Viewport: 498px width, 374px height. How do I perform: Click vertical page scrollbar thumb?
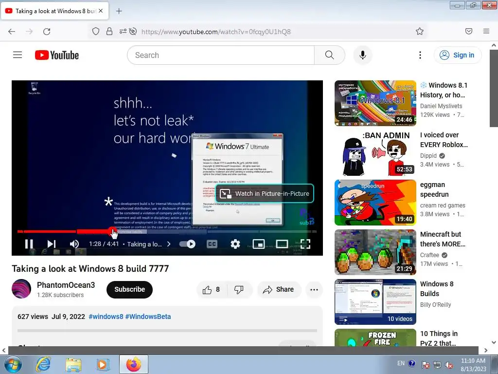494,89
